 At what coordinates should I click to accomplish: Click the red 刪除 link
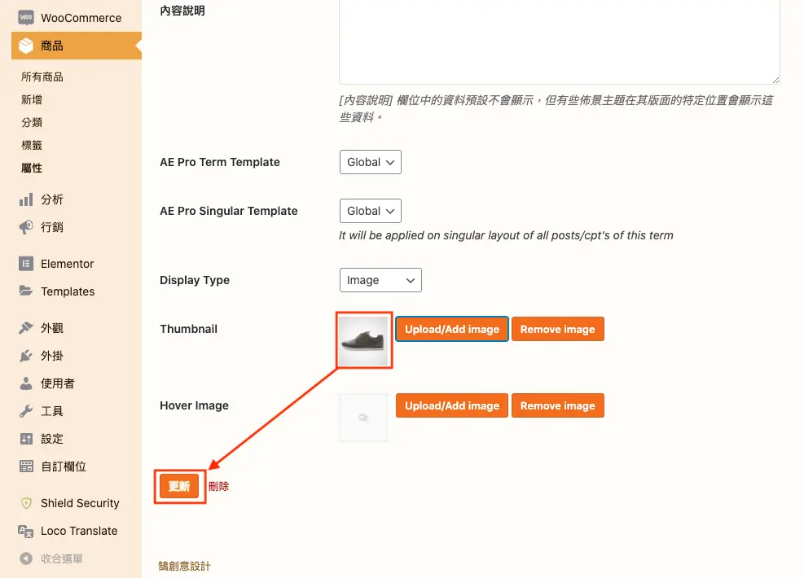coord(218,486)
